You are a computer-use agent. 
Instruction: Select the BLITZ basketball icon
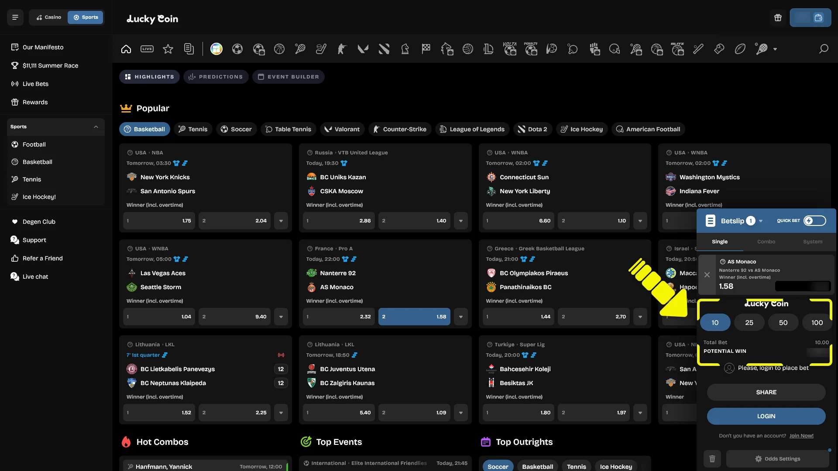click(x=677, y=49)
